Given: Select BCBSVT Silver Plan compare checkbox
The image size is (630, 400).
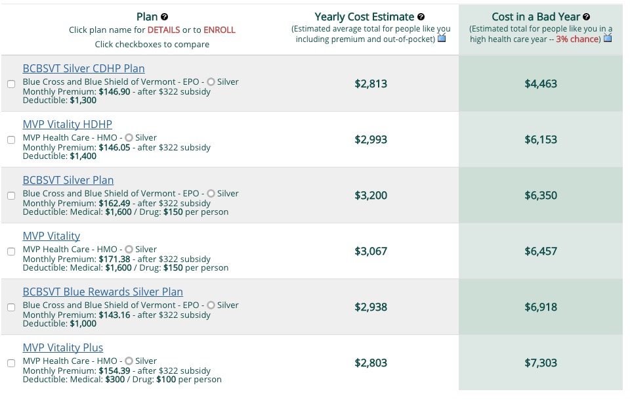Looking at the screenshot, I should pos(11,196).
